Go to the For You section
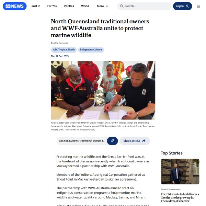The height and width of the screenshot is (206, 206). 52,6
